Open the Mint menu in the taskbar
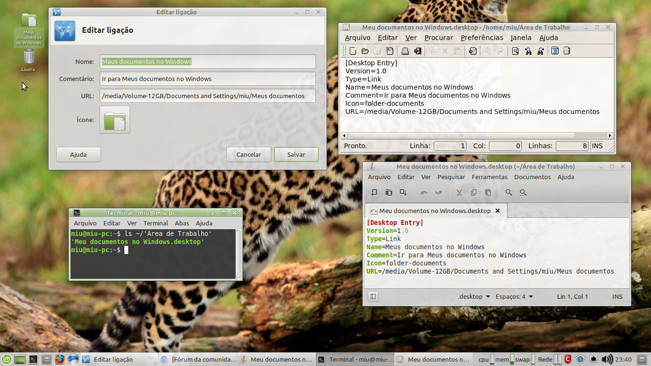 pos(7,359)
